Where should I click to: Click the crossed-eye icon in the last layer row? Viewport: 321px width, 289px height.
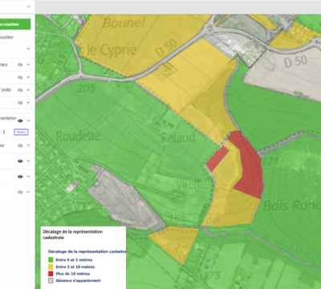(x=20, y=192)
